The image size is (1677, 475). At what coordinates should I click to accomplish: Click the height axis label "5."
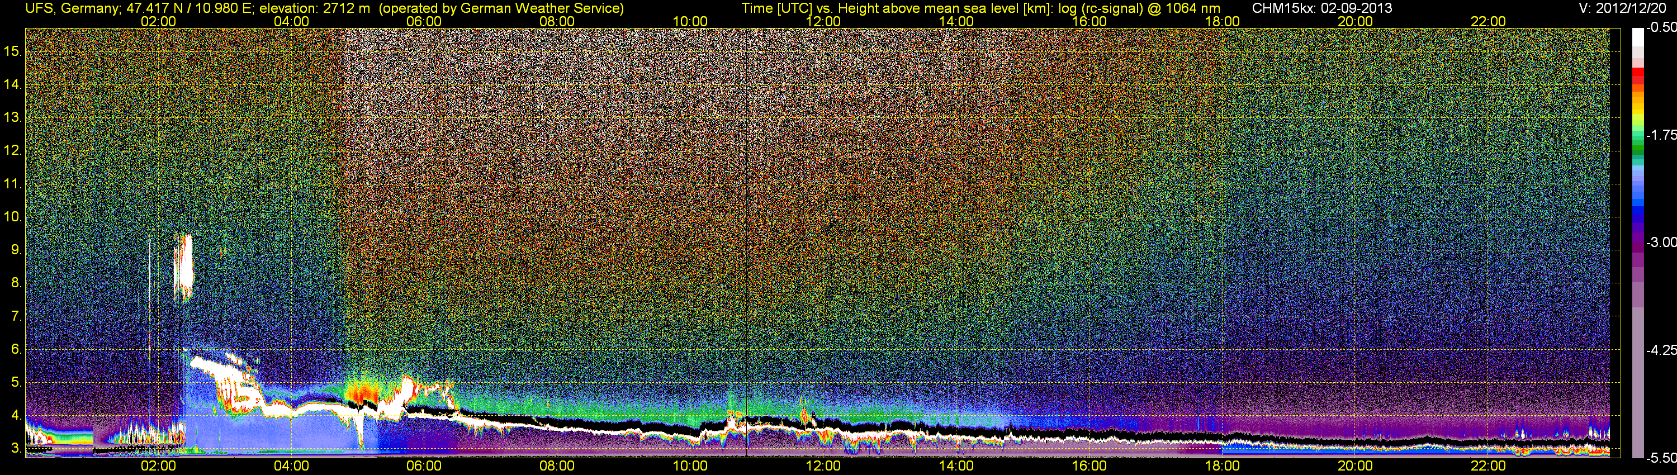pos(16,383)
